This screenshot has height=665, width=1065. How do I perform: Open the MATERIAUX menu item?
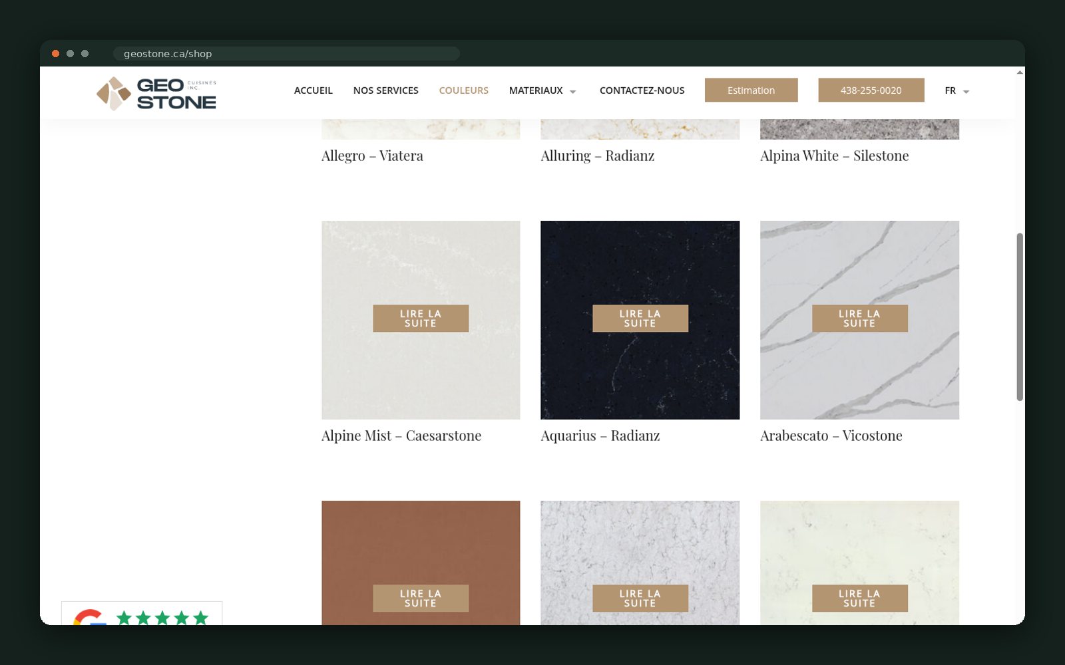[536, 90]
